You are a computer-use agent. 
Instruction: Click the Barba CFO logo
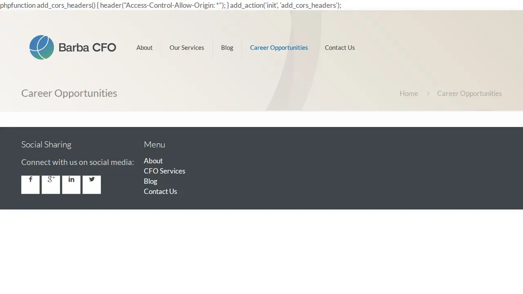click(x=73, y=47)
